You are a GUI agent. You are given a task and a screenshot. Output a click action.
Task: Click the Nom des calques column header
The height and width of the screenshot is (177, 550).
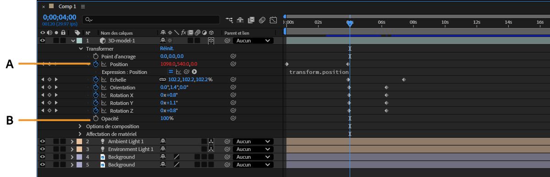[117, 33]
